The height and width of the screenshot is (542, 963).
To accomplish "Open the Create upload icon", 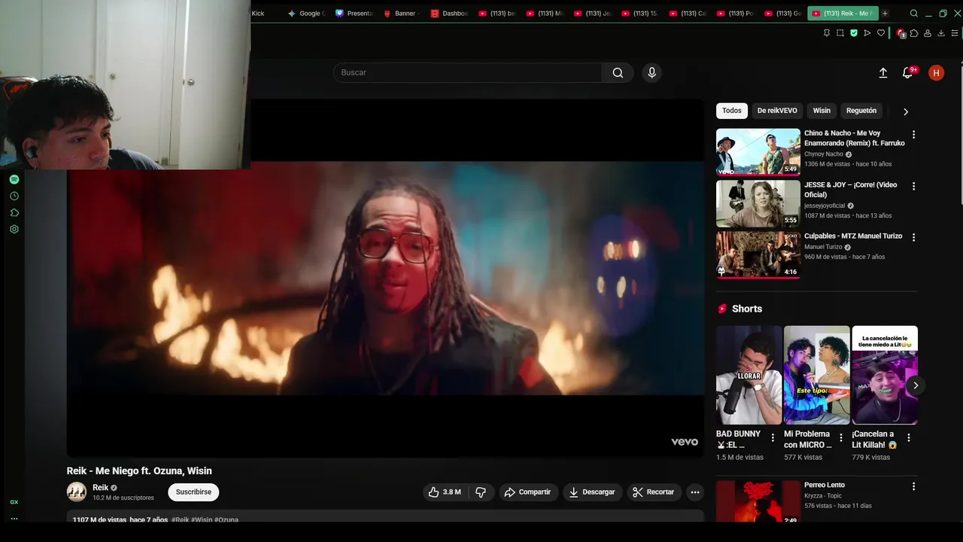I will click(x=883, y=73).
